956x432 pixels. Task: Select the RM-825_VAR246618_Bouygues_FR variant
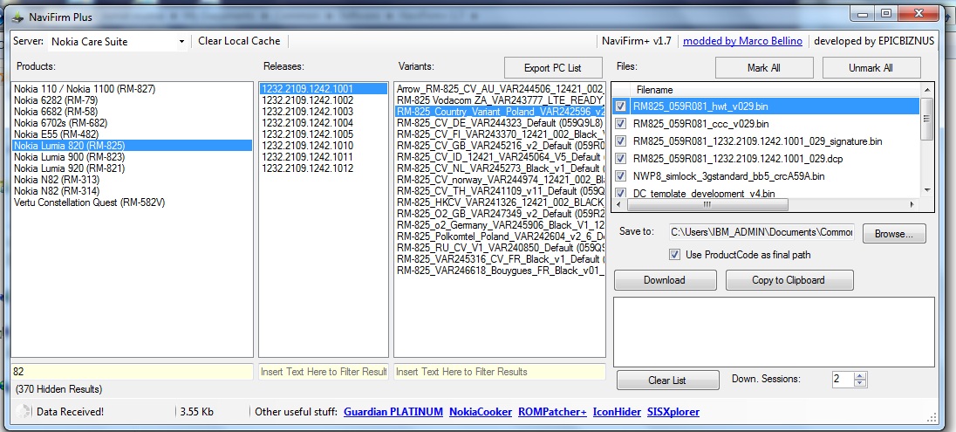tap(500, 271)
